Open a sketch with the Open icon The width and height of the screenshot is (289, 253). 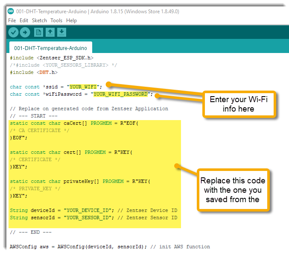[50, 32]
